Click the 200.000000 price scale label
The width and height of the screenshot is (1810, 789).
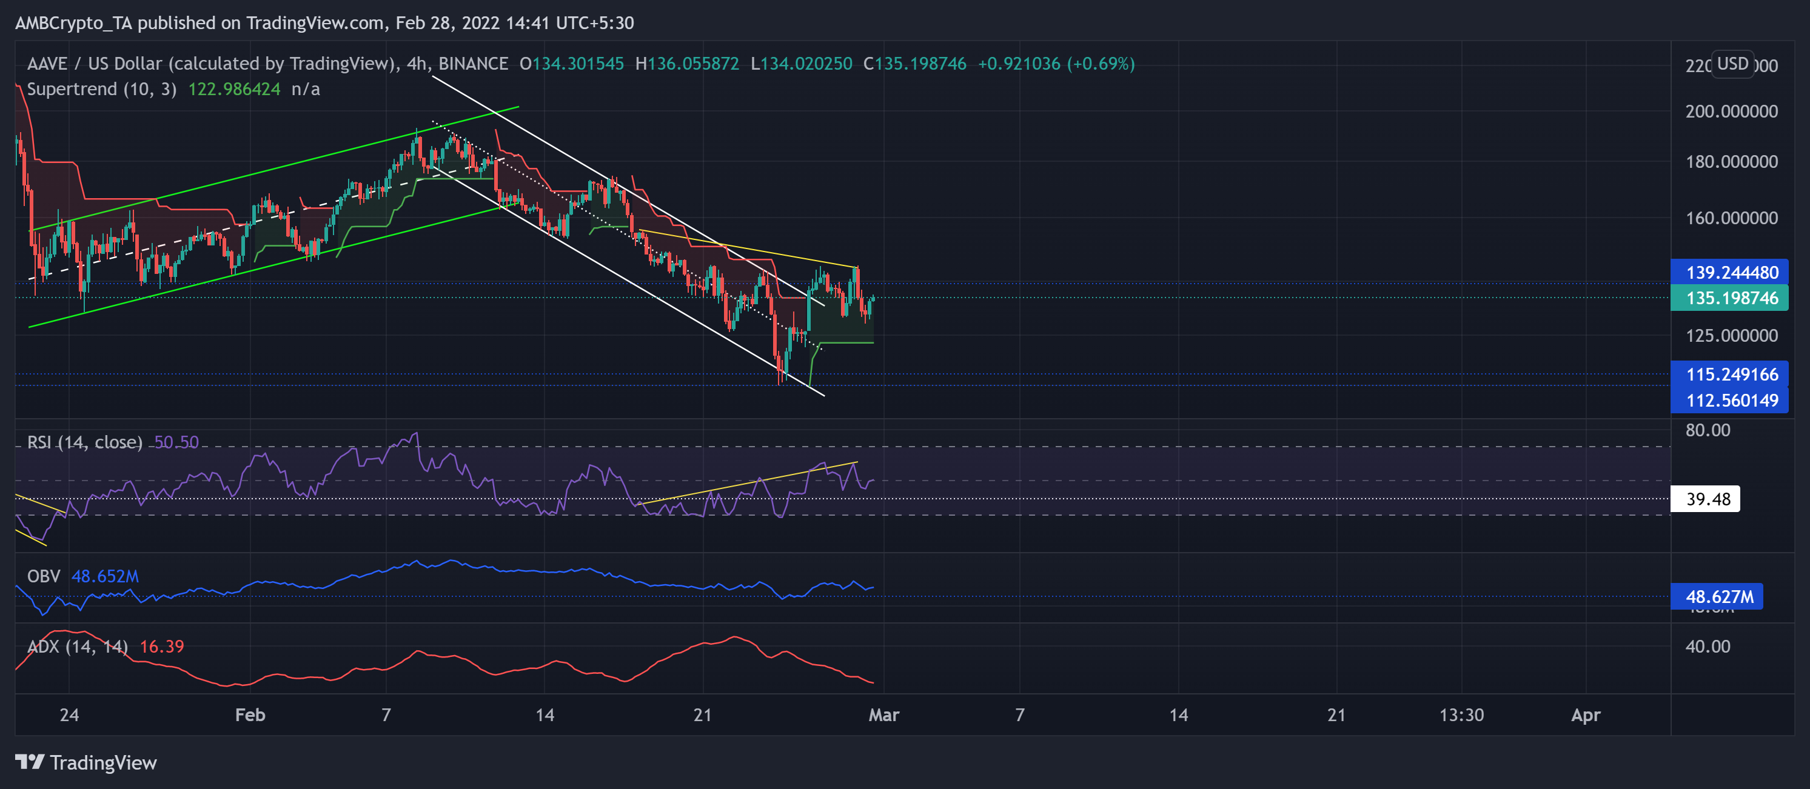tap(1731, 111)
